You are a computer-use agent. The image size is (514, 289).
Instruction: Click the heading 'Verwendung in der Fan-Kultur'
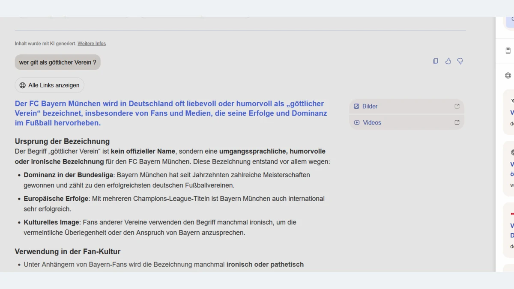pos(68,251)
